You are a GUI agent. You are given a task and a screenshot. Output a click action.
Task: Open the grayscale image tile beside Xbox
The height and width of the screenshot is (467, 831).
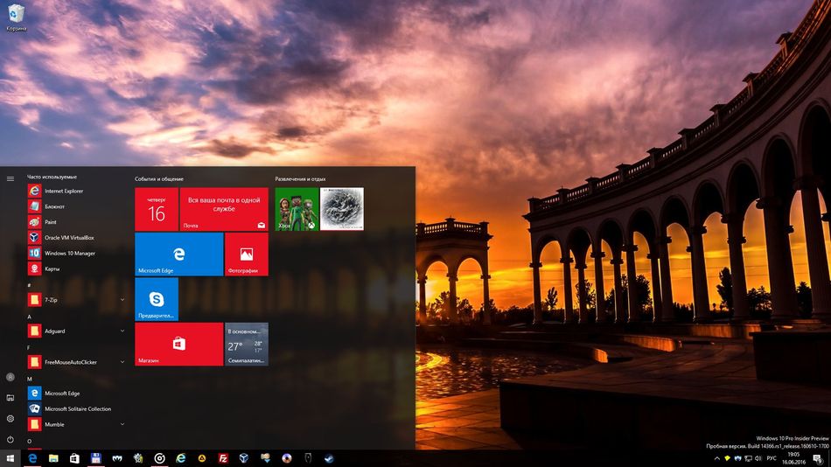(x=342, y=209)
